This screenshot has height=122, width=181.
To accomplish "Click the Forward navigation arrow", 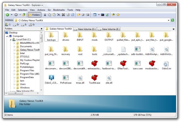I will [16, 15].
